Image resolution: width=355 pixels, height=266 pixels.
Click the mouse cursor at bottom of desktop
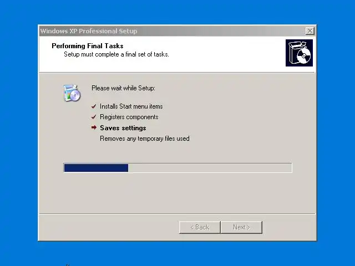pos(68,265)
